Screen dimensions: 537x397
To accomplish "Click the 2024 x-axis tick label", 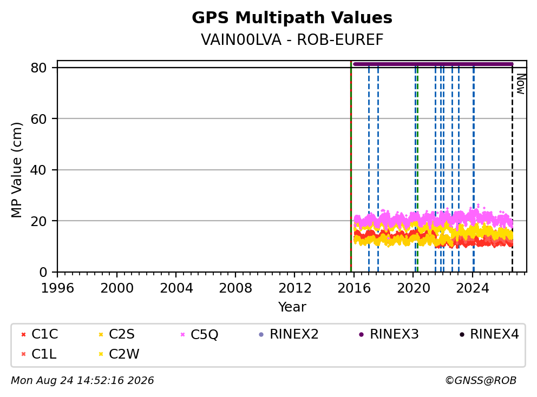I will coord(473,288).
